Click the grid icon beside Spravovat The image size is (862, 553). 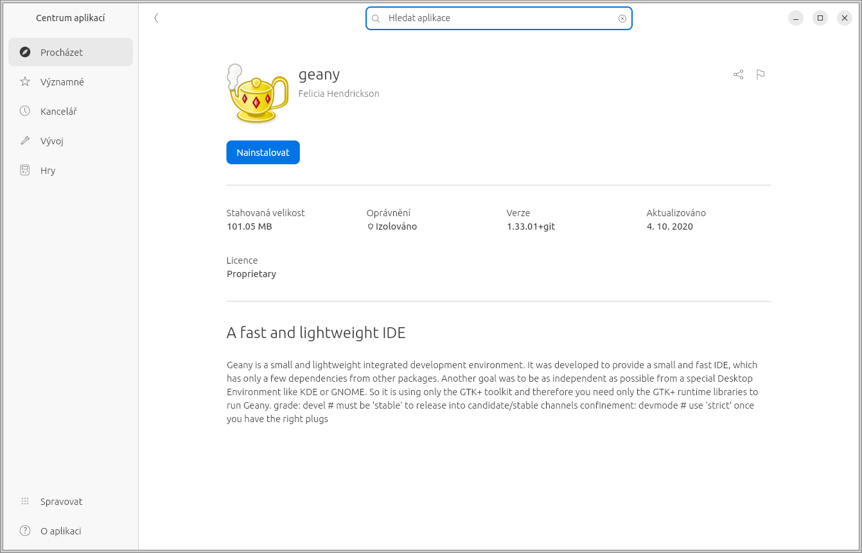point(25,502)
